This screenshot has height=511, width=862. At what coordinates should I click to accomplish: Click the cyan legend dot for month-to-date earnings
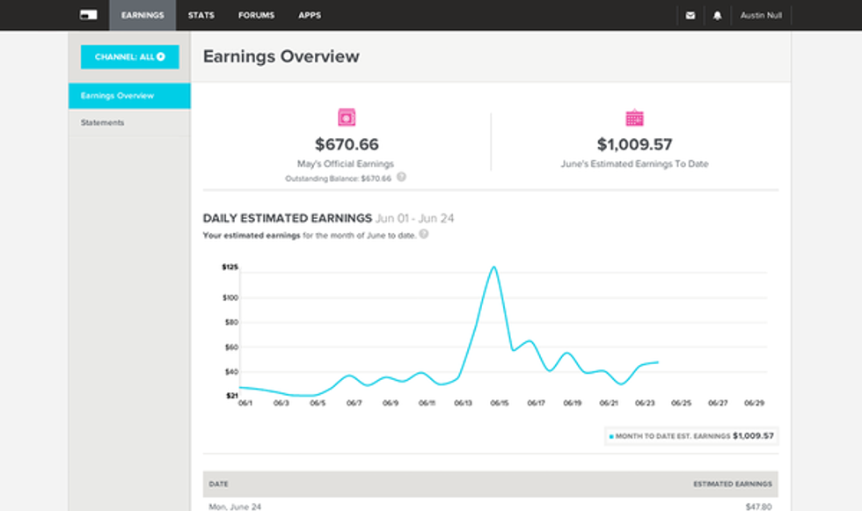611,436
